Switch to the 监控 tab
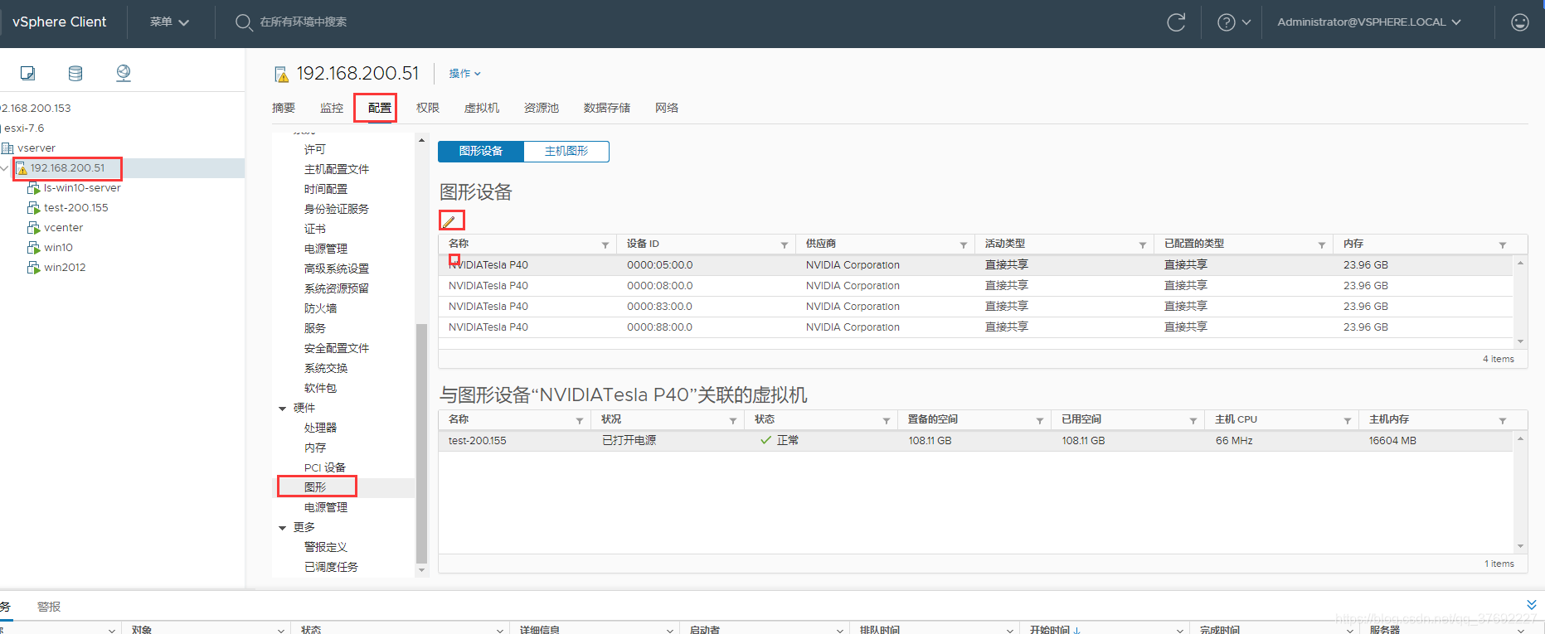Screen dimensions: 1545x634 pyautogui.click(x=332, y=108)
